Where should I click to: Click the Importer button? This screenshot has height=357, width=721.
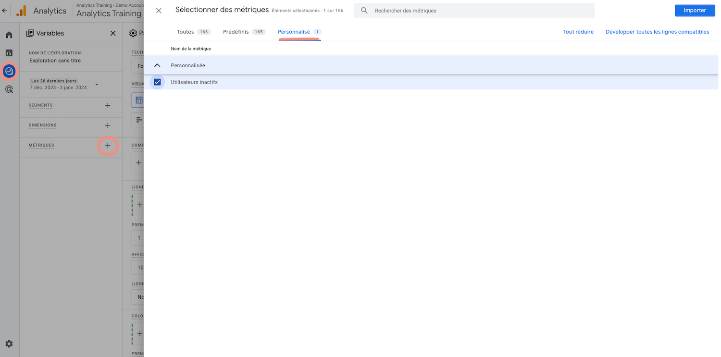point(695,11)
